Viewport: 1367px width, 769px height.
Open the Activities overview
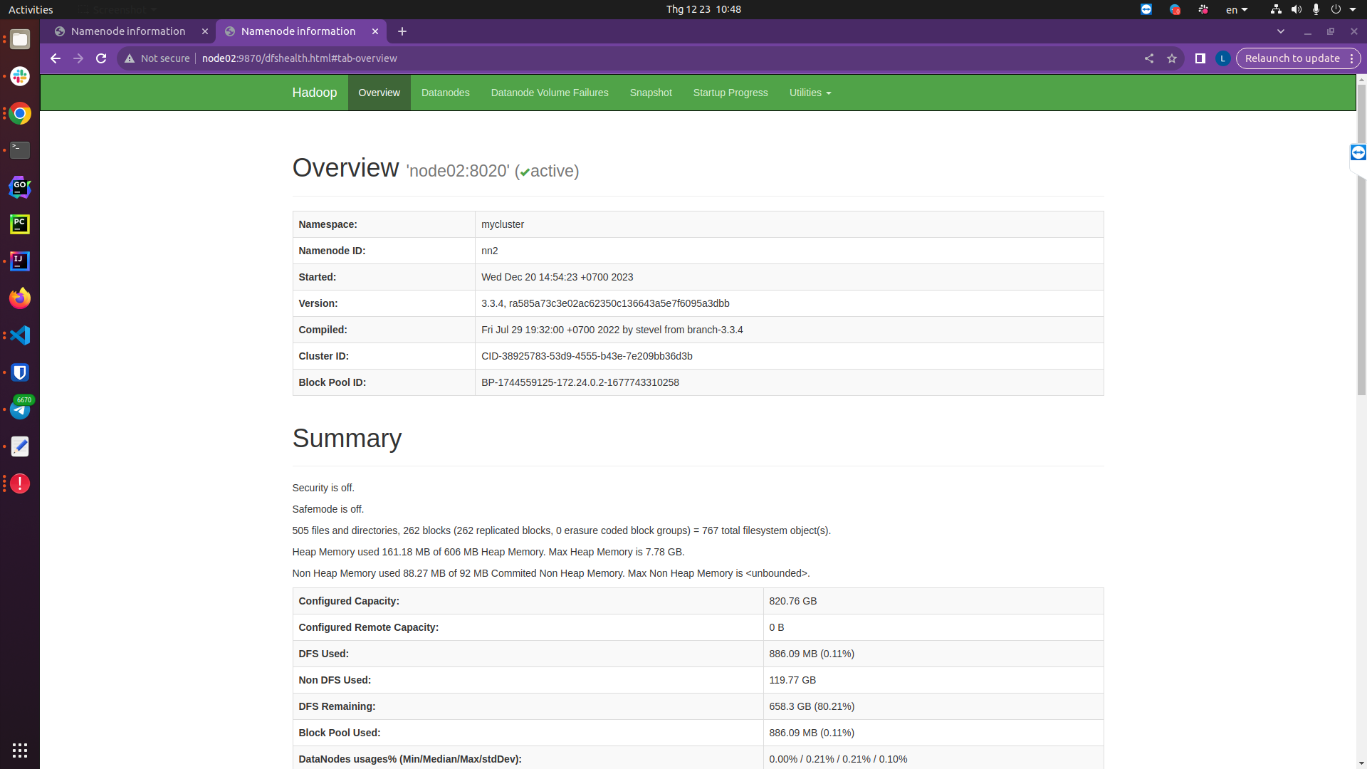pyautogui.click(x=31, y=9)
